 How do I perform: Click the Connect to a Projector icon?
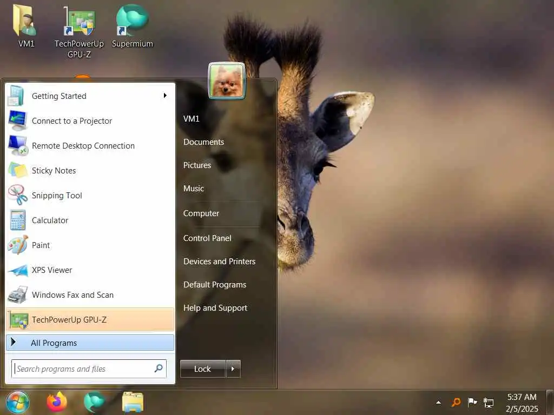coord(17,121)
